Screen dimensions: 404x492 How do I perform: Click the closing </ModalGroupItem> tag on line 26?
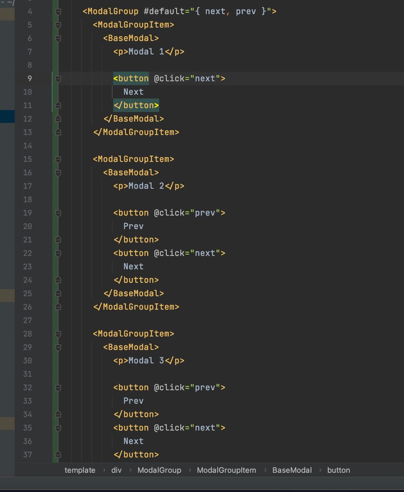[136, 307]
